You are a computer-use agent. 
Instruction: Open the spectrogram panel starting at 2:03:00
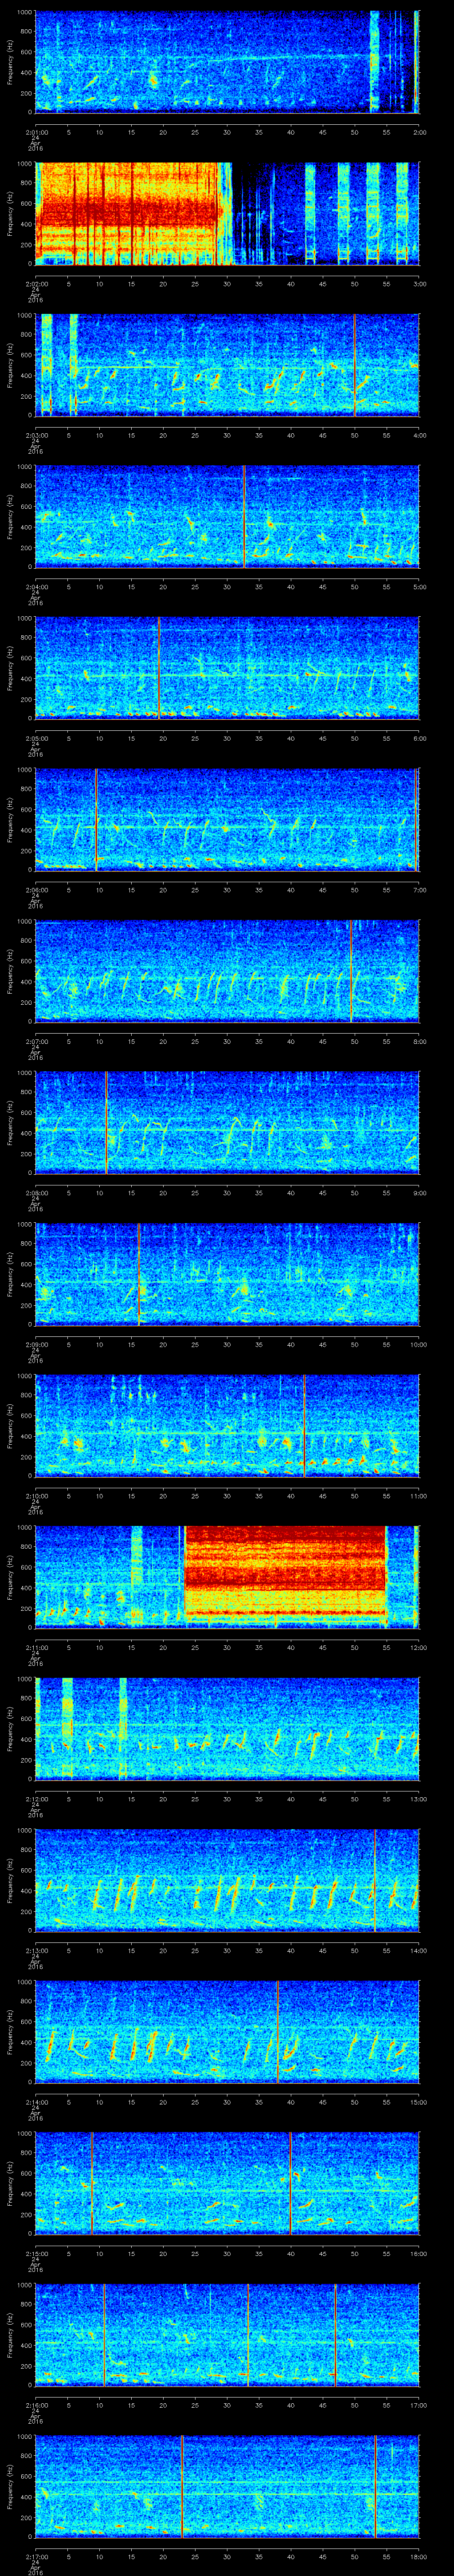227,364
